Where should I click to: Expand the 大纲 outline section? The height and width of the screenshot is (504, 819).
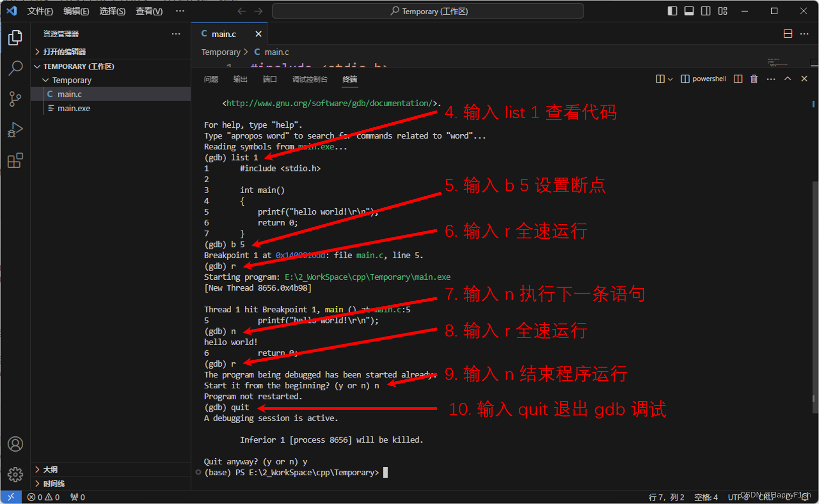pos(111,469)
